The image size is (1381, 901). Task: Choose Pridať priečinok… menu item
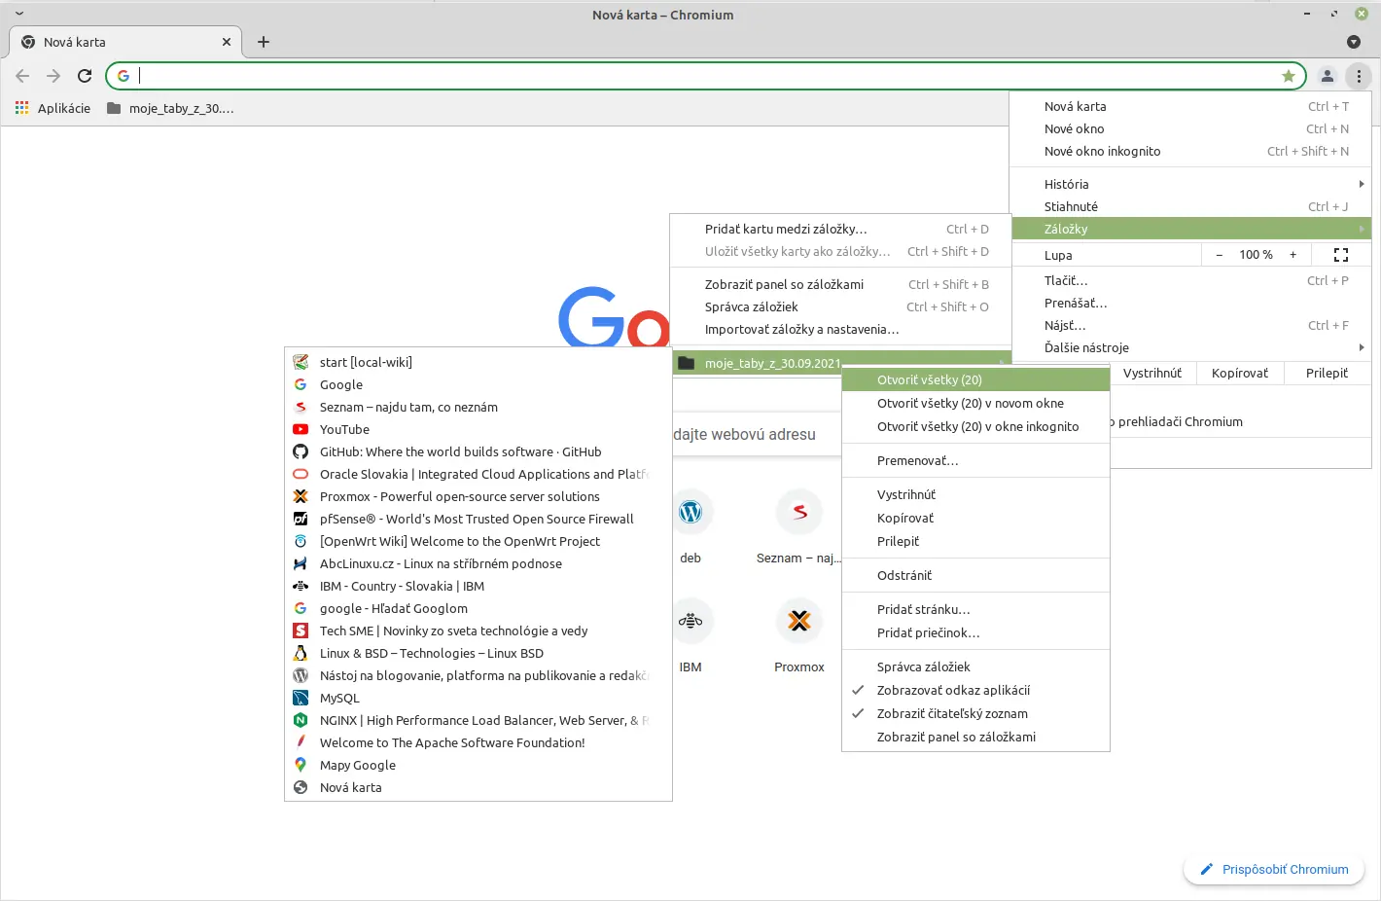[975, 632]
